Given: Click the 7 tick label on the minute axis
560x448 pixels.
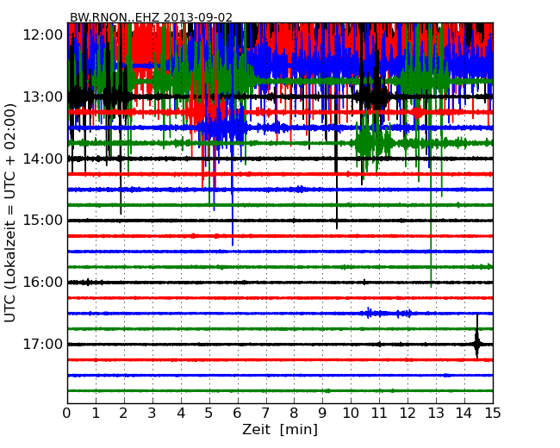Looking at the screenshot, I should (x=265, y=414).
